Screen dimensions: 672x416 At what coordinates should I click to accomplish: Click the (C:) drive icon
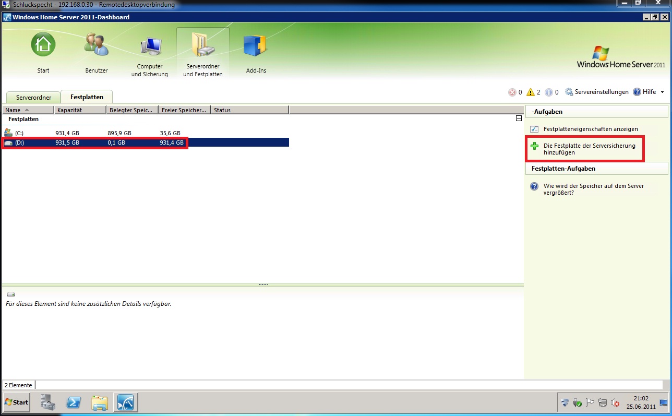pyautogui.click(x=8, y=133)
